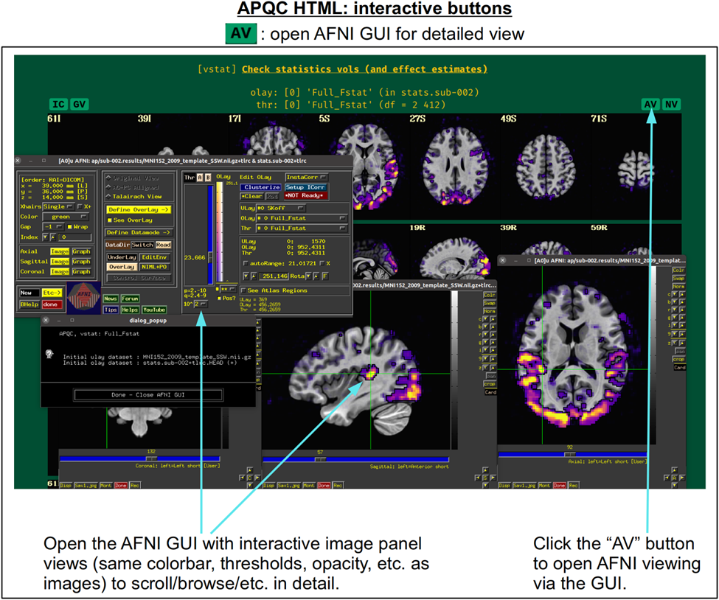Click the 'r' down arrow in the sagittal viewer
The height and width of the screenshot is (600, 719).
tap(485, 334)
